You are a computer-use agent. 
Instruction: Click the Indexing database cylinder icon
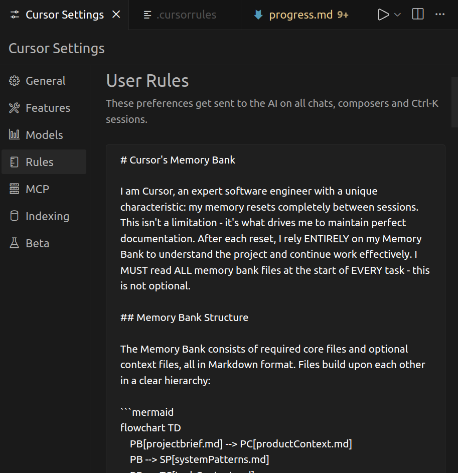[x=14, y=216]
